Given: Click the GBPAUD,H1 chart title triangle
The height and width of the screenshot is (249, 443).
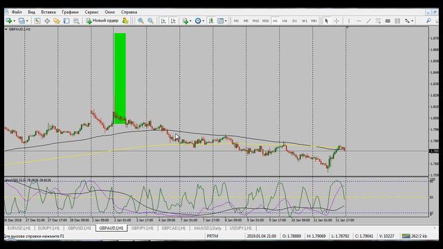Looking at the screenshot, I should tap(6, 29).
